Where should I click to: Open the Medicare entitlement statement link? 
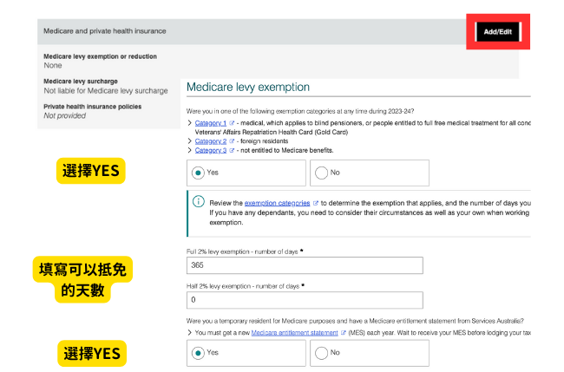click(294, 332)
